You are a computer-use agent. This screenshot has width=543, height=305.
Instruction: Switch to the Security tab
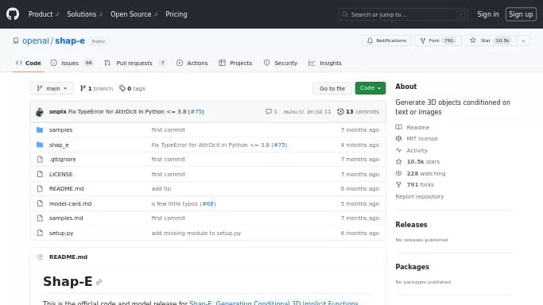[x=281, y=63]
